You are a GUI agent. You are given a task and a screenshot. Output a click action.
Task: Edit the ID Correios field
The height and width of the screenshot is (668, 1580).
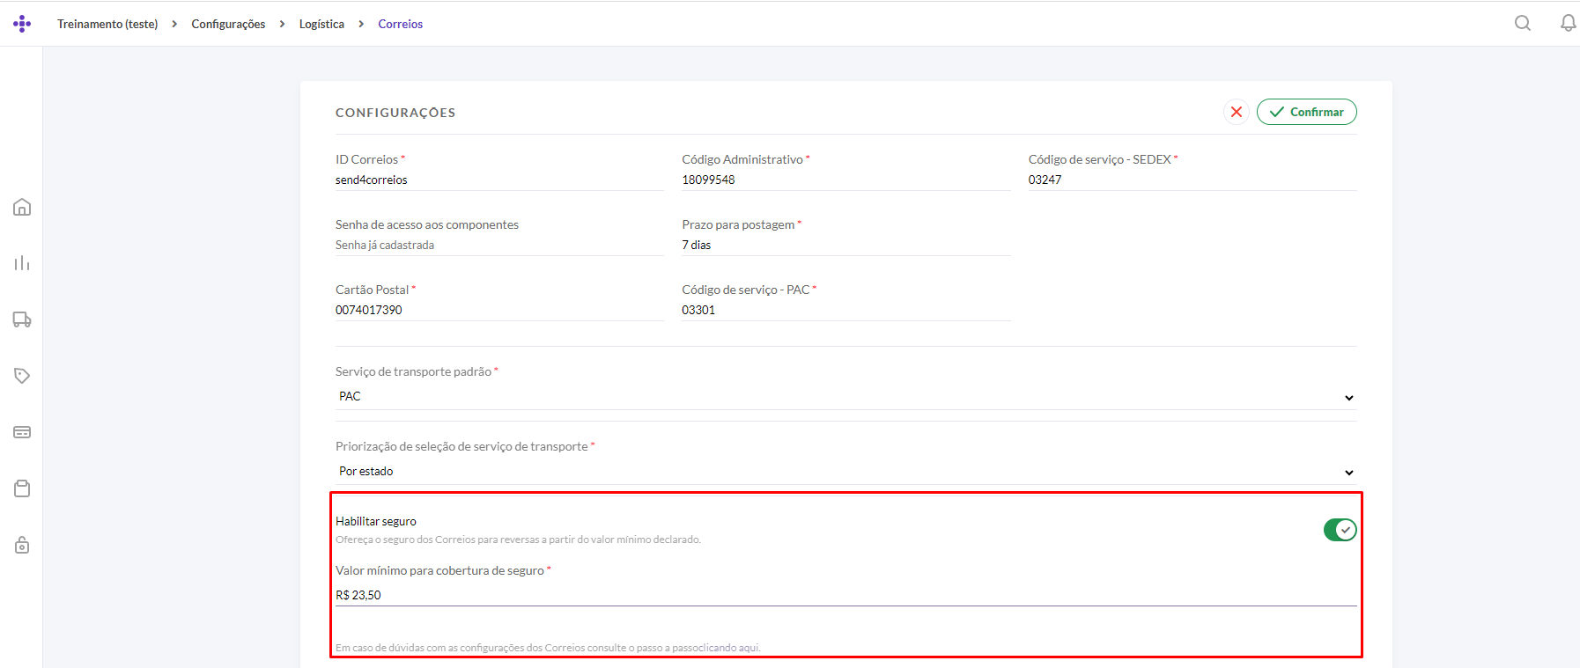tap(499, 180)
